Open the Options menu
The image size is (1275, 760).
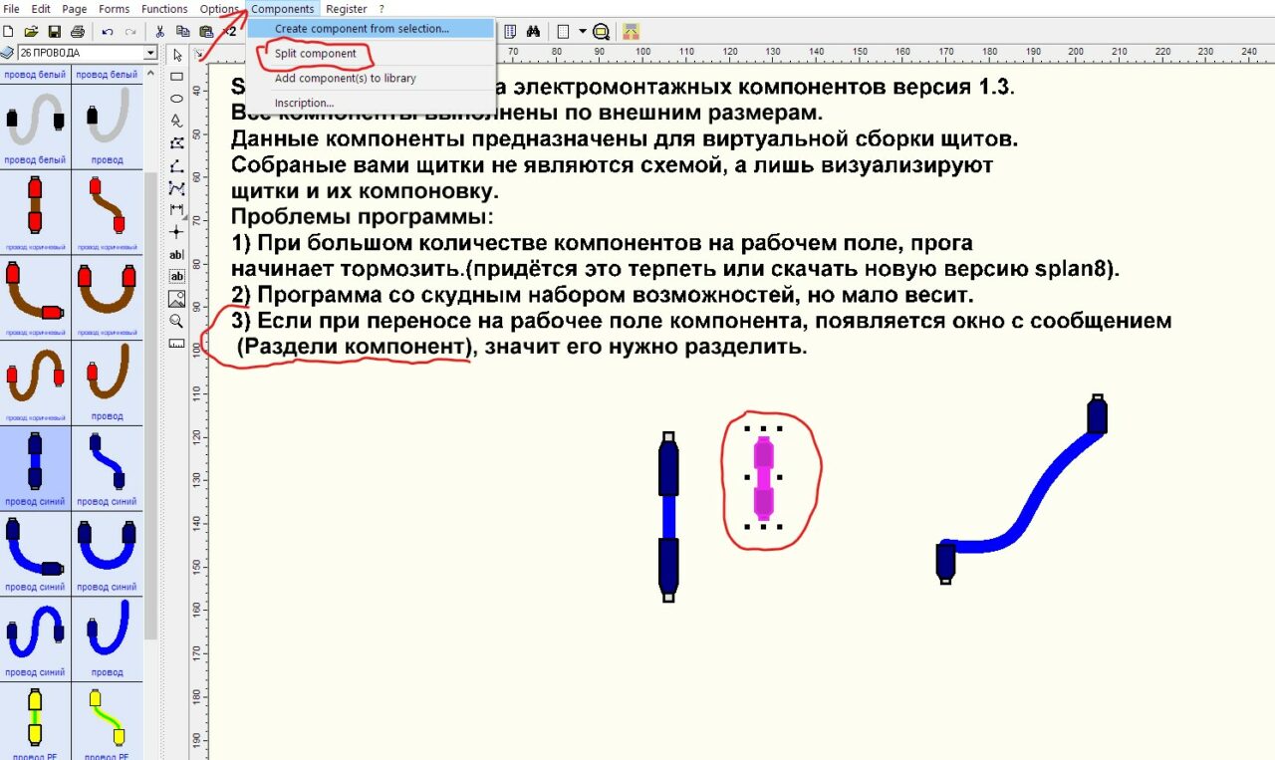tap(219, 9)
